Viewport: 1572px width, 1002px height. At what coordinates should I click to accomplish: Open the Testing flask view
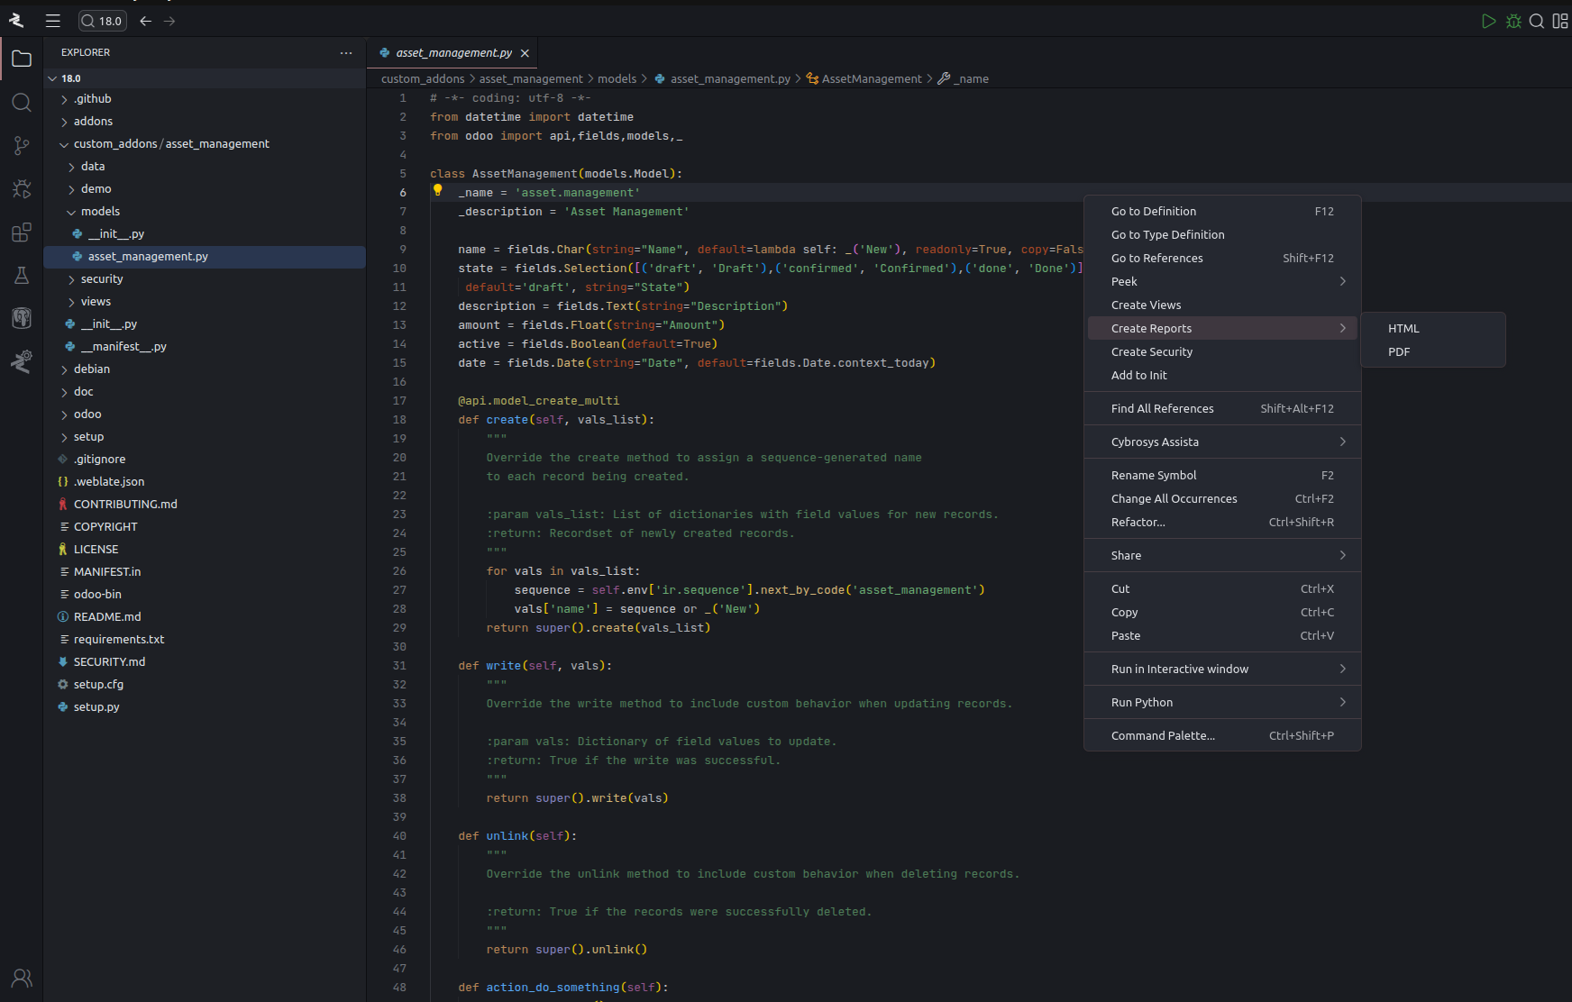tap(22, 275)
